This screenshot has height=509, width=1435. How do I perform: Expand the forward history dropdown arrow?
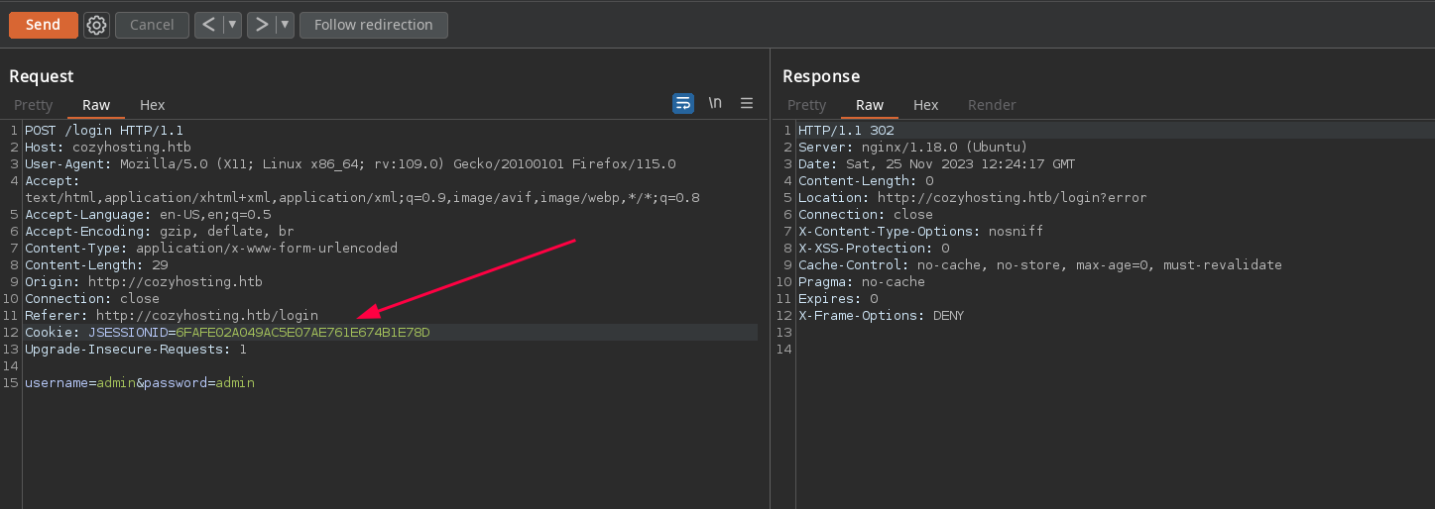click(x=285, y=25)
